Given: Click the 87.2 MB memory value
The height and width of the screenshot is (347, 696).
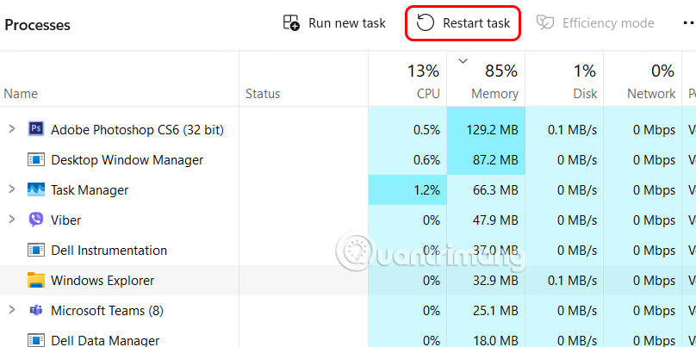Looking at the screenshot, I should point(496,160).
